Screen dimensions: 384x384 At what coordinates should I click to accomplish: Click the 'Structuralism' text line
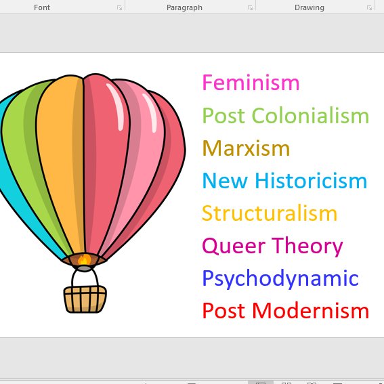coord(270,213)
